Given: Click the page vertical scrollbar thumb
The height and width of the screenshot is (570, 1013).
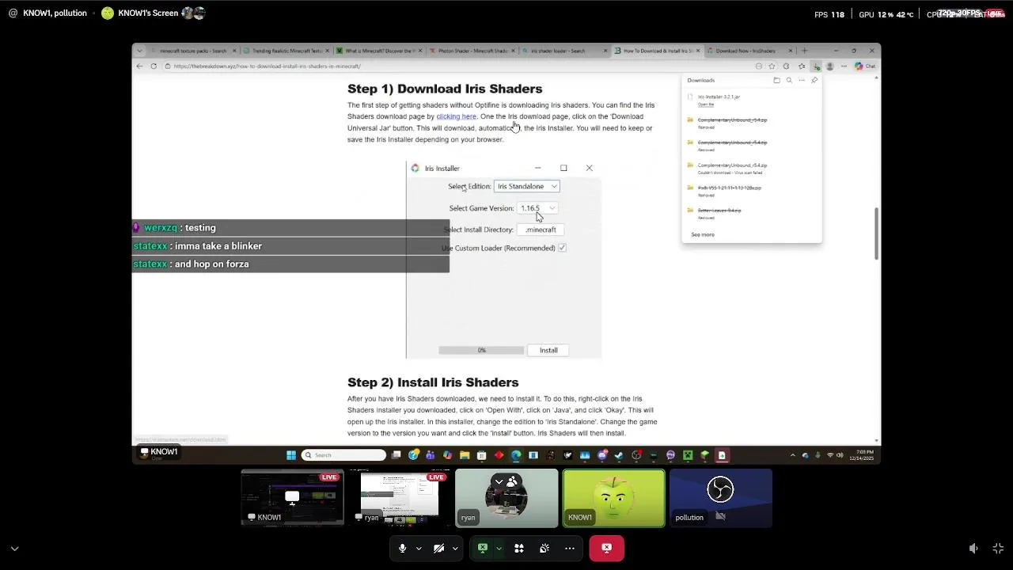Looking at the screenshot, I should 876,233.
